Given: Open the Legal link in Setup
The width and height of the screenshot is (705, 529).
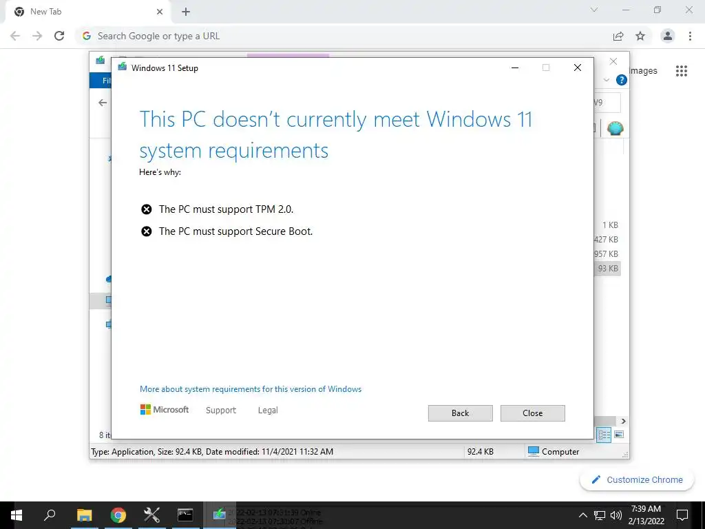Looking at the screenshot, I should click(268, 411).
